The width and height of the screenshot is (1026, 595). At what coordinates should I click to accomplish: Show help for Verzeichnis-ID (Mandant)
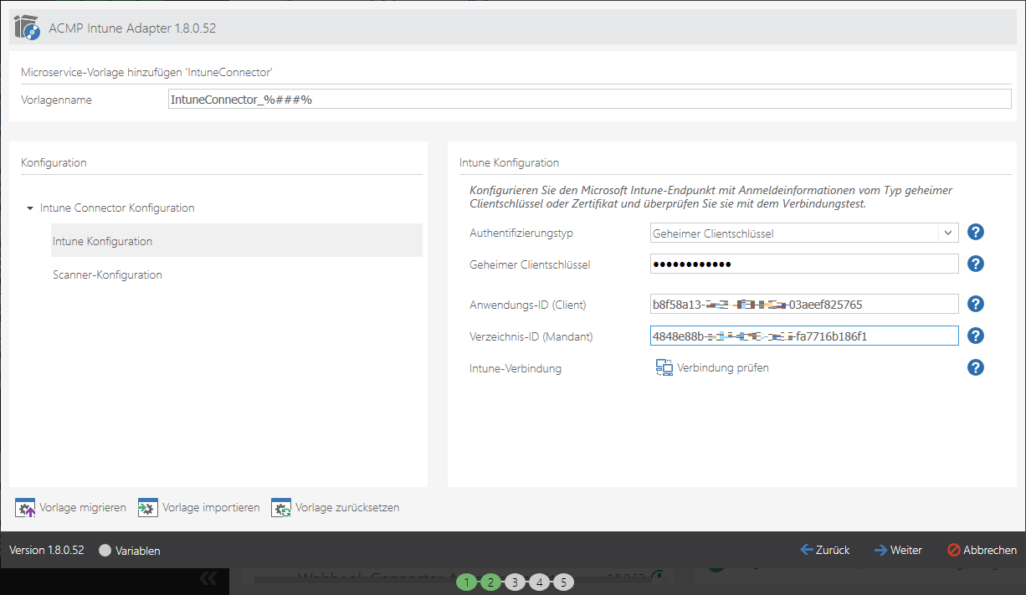coord(975,336)
